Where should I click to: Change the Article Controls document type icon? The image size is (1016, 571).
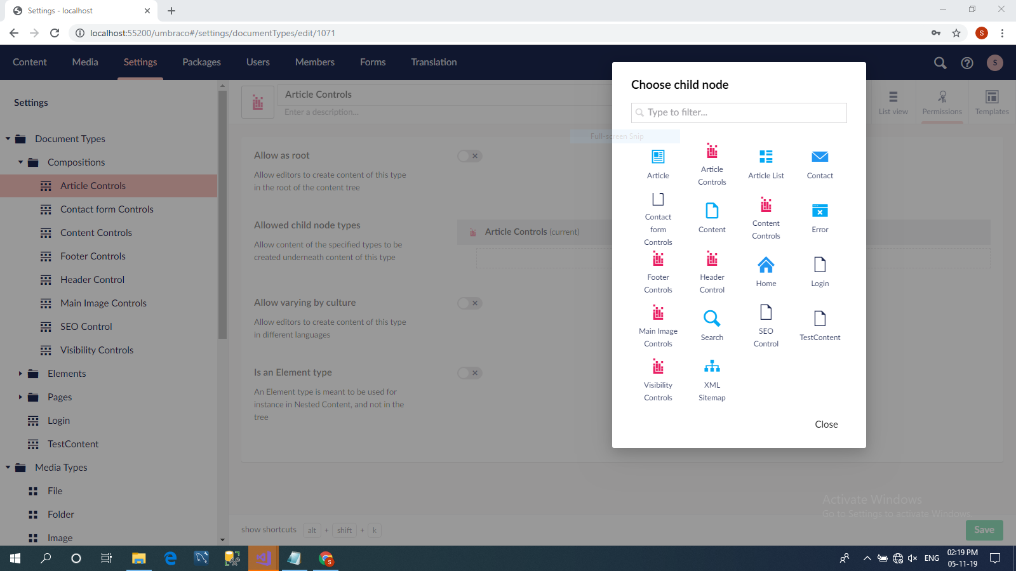[258, 102]
